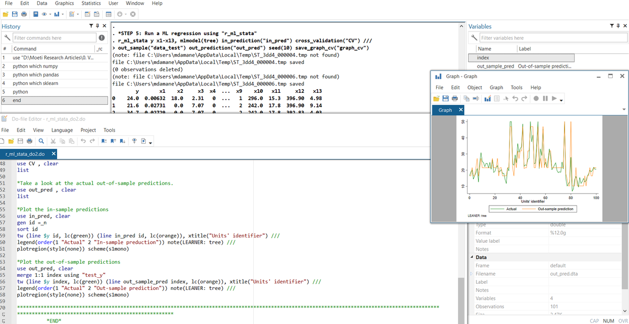Click Filter commands here field

(x=53, y=38)
